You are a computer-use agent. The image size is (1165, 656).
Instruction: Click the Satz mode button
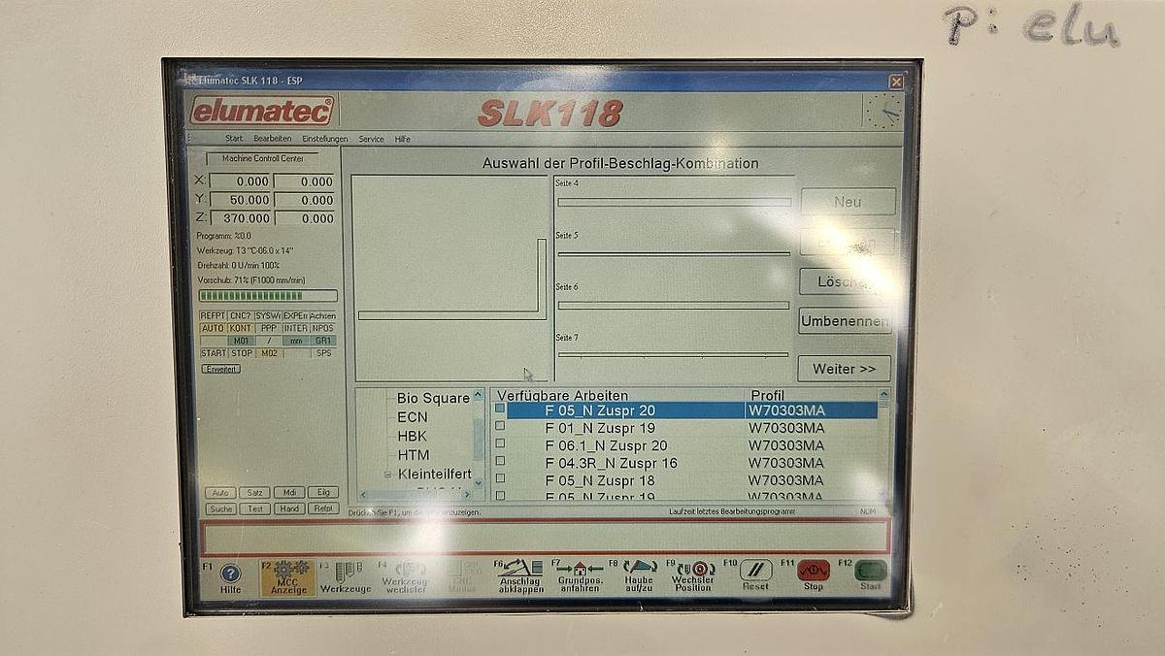(x=254, y=493)
